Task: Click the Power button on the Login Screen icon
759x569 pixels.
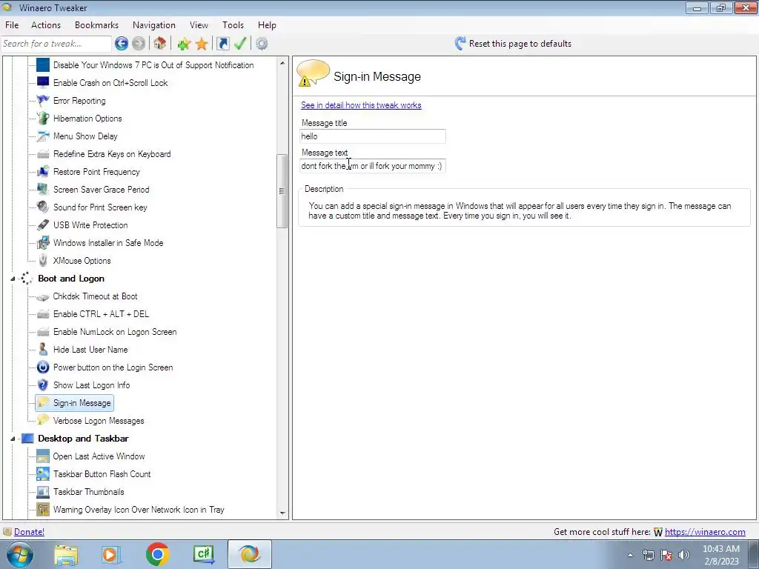Action: pos(43,367)
